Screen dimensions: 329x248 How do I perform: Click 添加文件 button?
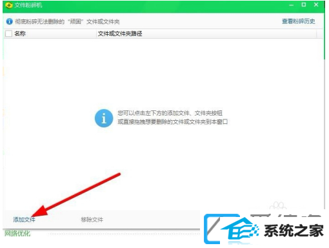24,220
